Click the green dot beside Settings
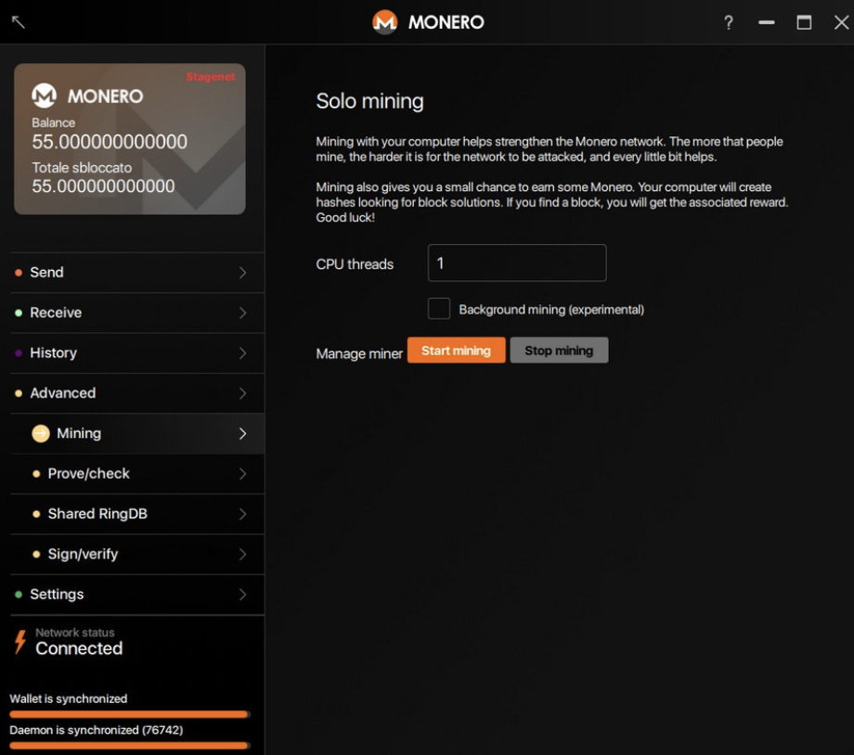The height and width of the screenshot is (755, 854). (19, 595)
